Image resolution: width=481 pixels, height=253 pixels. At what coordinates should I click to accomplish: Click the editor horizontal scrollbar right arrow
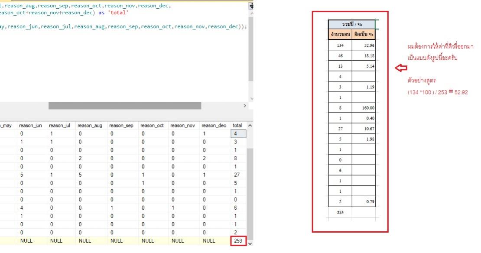click(x=246, y=106)
